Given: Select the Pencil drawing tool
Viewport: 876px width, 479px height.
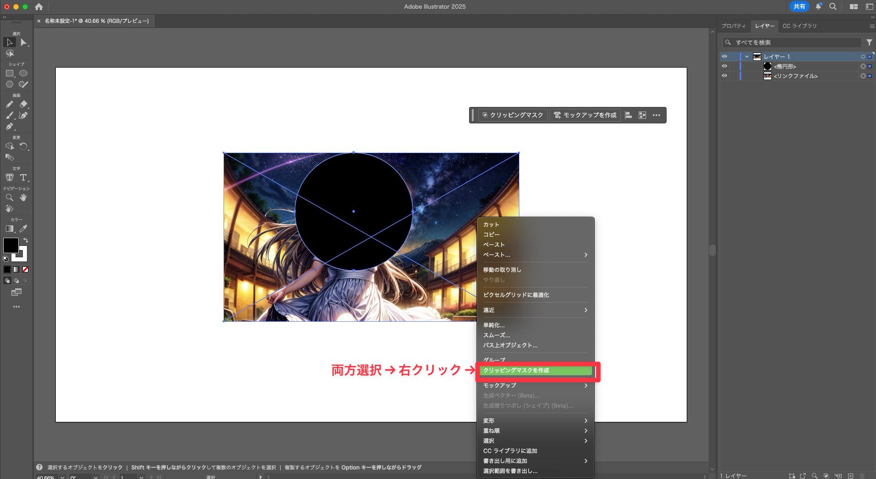Looking at the screenshot, I should click(10, 104).
